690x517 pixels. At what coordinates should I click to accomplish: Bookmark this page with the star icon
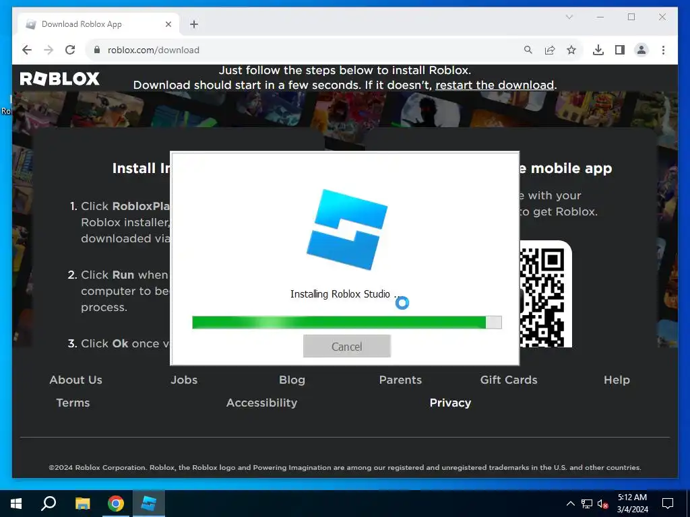tap(571, 50)
